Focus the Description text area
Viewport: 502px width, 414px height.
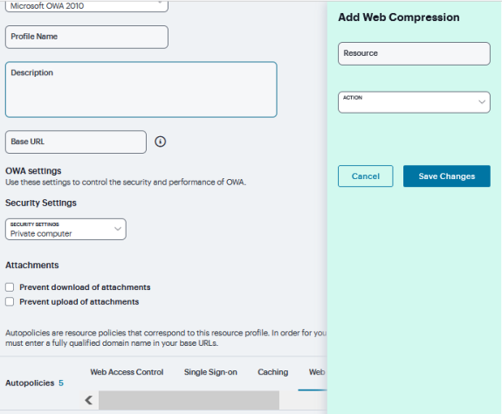point(141,90)
